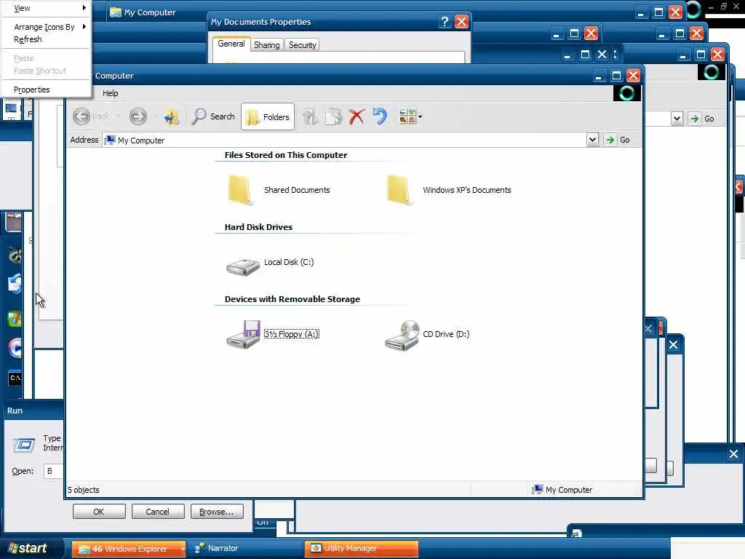Expand the Address bar dropdown

[x=592, y=140]
